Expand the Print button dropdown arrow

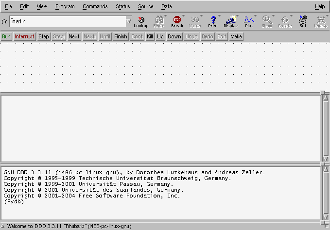point(219,16)
